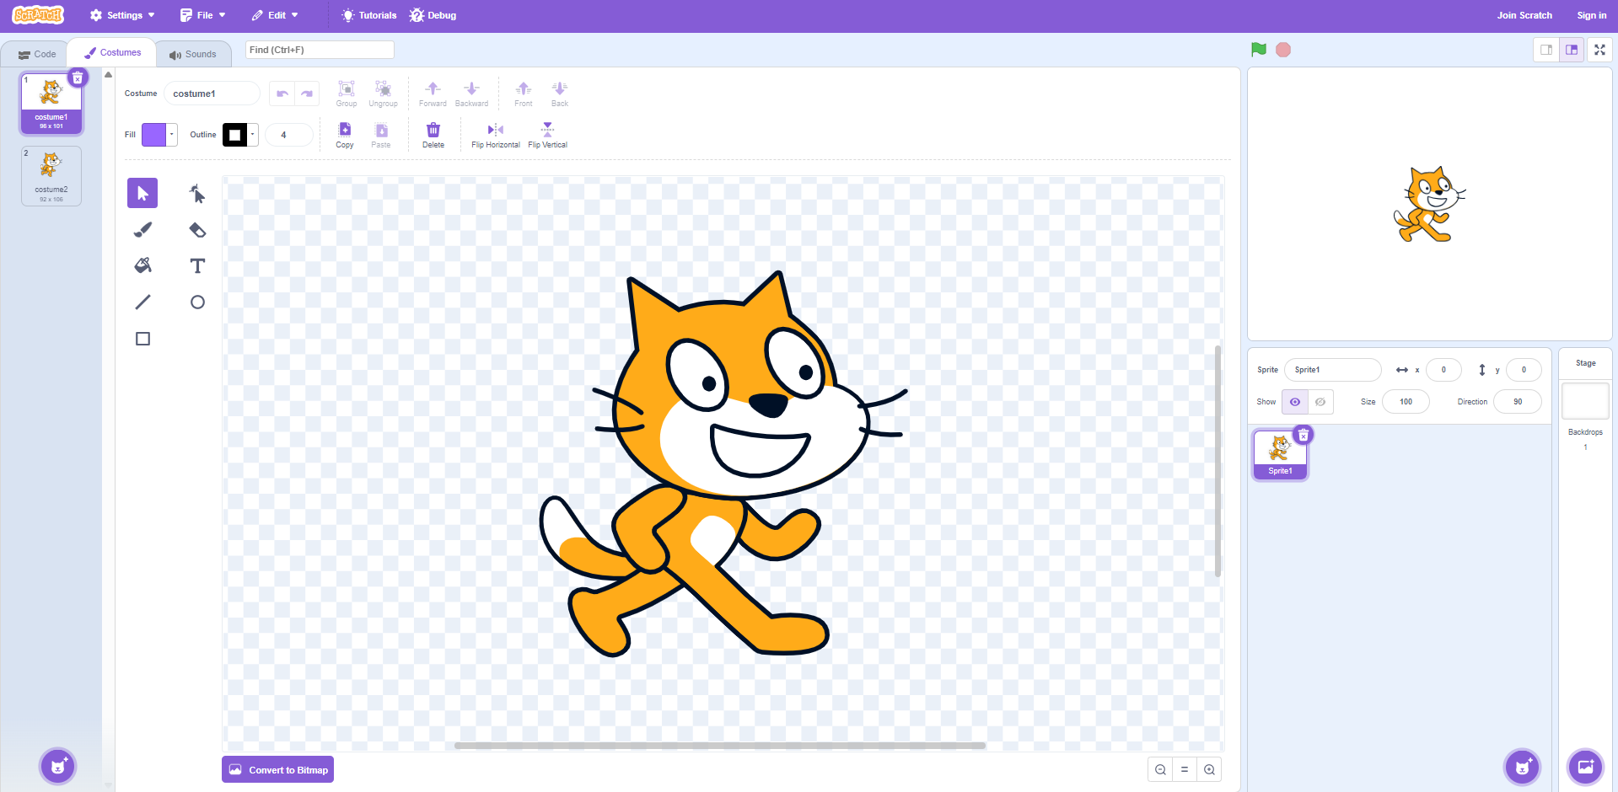The height and width of the screenshot is (792, 1618).
Task: Open the Code tab
Action: (x=37, y=54)
